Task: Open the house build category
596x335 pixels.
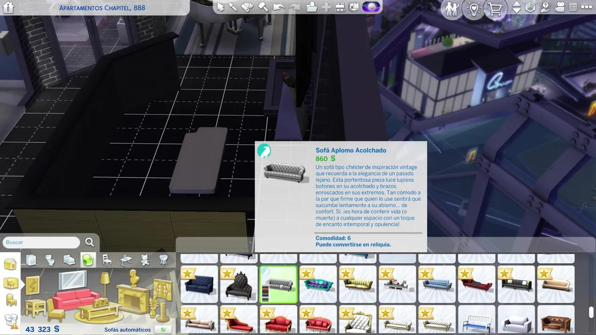Action: [x=10, y=264]
